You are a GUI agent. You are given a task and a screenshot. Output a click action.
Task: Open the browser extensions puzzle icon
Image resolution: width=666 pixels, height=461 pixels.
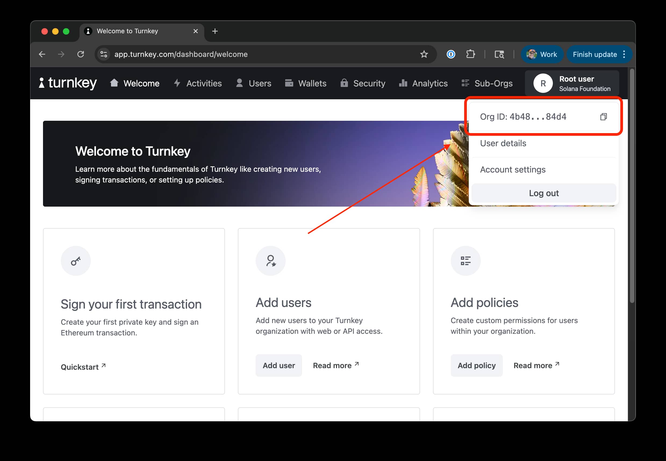(x=470, y=54)
